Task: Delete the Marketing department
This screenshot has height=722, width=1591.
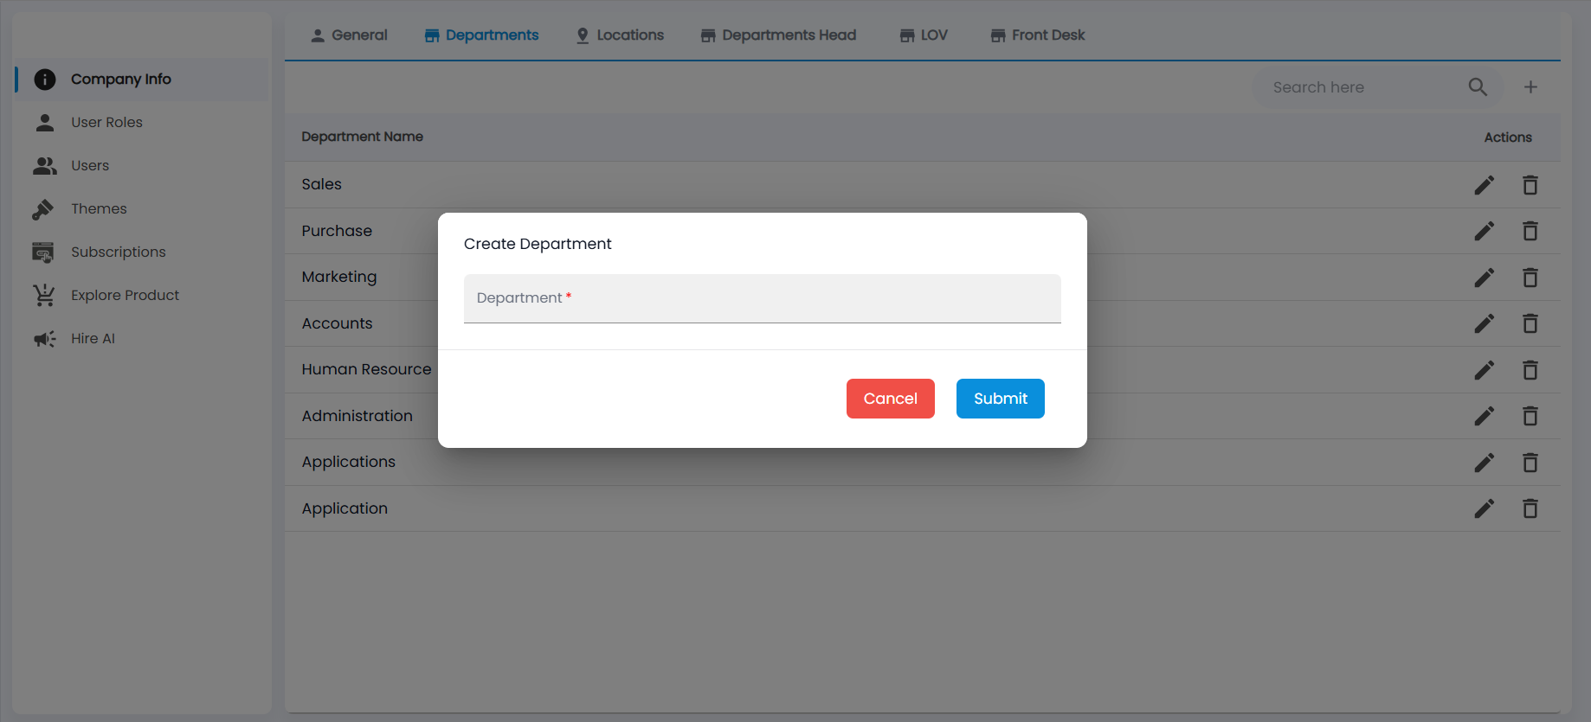Action: coord(1530,278)
